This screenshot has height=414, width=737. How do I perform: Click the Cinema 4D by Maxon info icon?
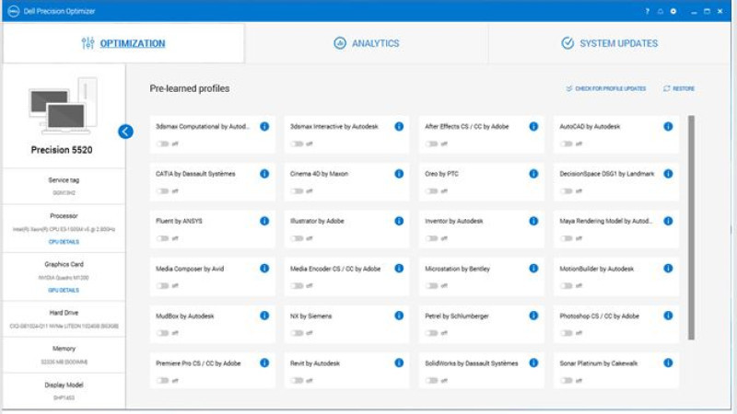point(399,174)
